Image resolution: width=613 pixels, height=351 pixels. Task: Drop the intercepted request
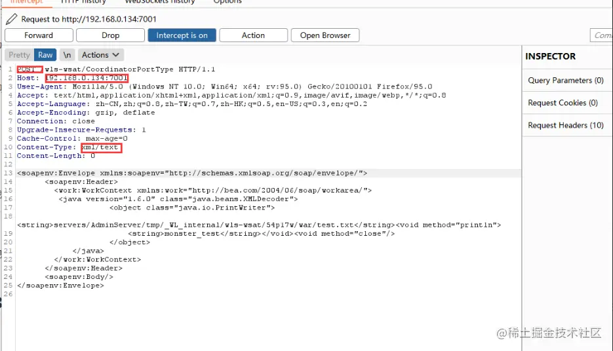point(110,35)
